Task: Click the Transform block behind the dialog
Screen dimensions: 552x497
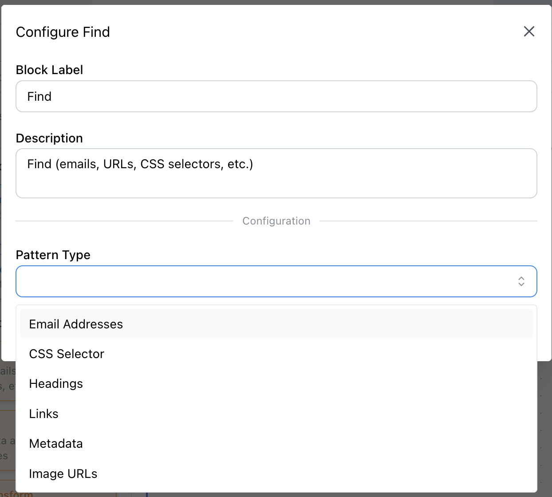Action: pos(18,494)
